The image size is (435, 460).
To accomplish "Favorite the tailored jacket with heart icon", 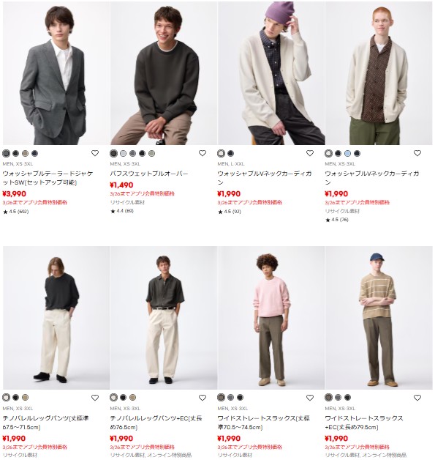I will [x=95, y=153].
